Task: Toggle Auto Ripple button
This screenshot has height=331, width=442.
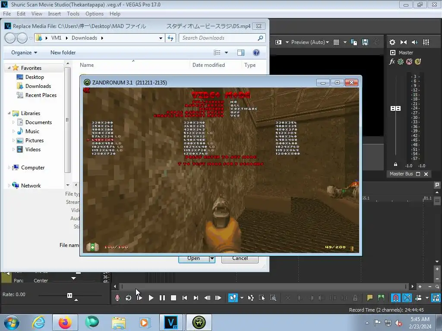Action: click(x=419, y=298)
